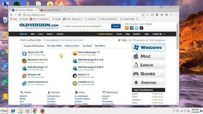The image size is (203, 114).
Task: Switch to Editors Choice tab
Action: pyautogui.click(x=72, y=46)
